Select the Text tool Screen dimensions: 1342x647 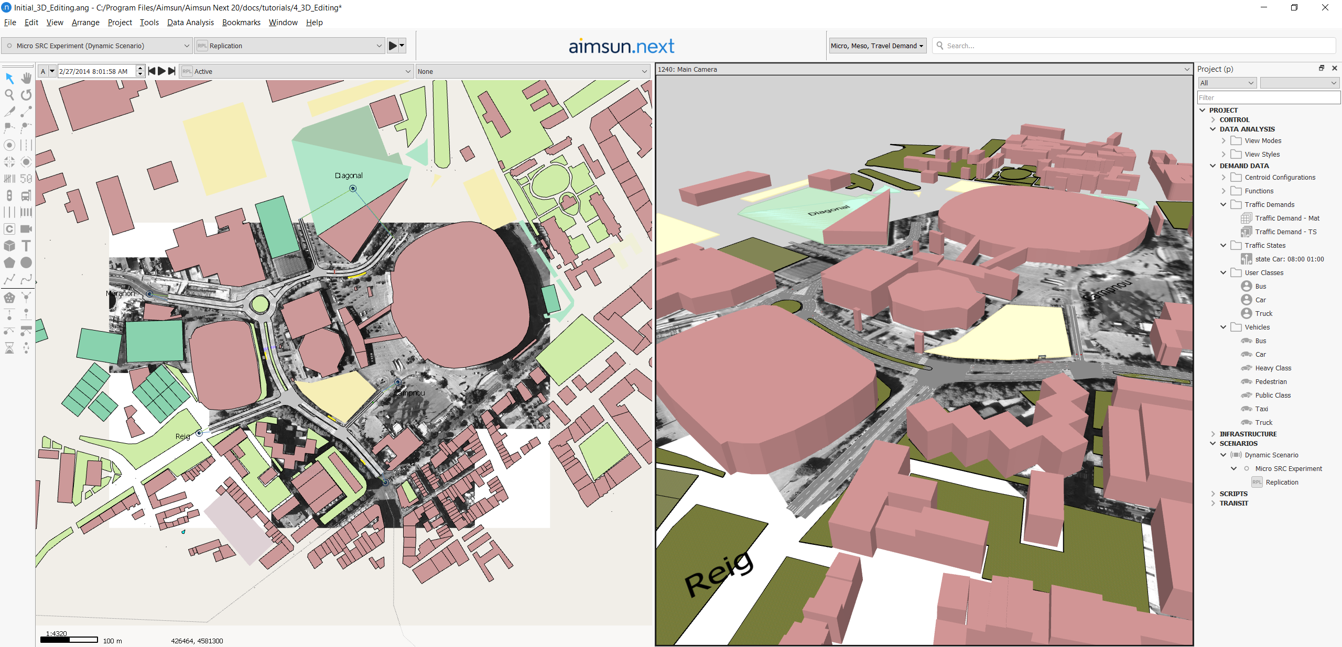pos(26,246)
